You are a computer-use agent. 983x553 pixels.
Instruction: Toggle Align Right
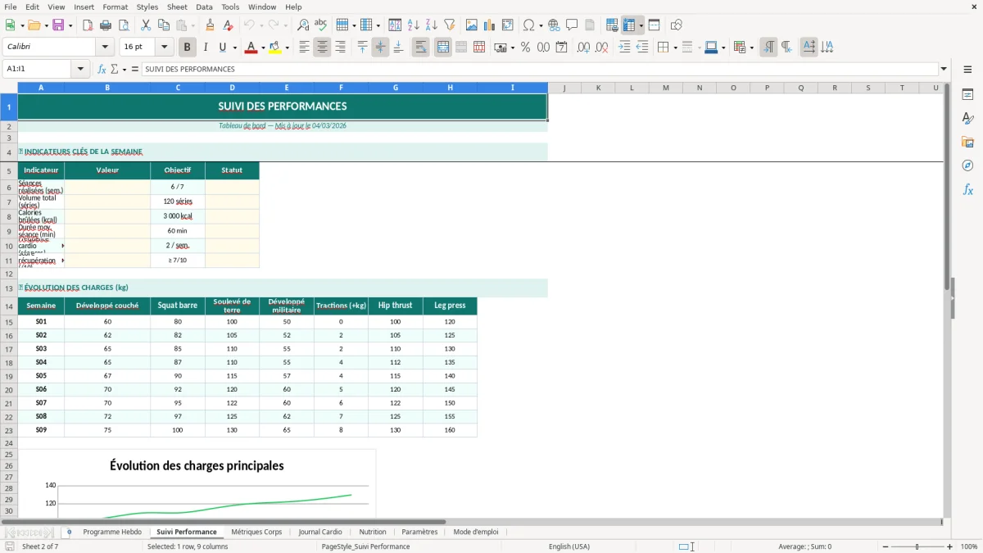pyautogui.click(x=340, y=48)
